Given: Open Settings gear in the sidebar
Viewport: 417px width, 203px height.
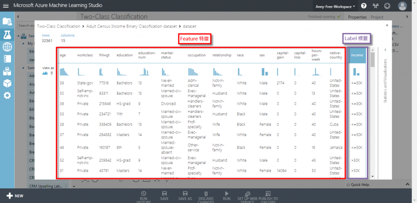Looking at the screenshot, I should (x=7, y=95).
